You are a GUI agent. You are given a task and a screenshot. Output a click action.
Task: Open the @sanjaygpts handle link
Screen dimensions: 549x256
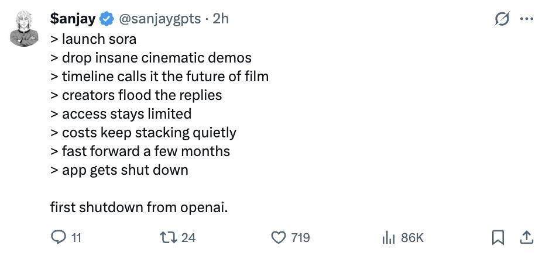(x=160, y=19)
